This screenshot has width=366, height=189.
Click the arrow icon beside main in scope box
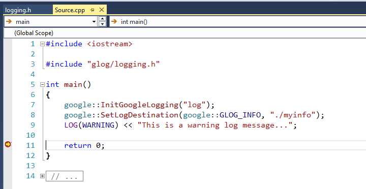(x=9, y=22)
